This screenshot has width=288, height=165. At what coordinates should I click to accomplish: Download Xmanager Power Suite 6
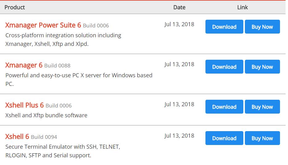(224, 27)
